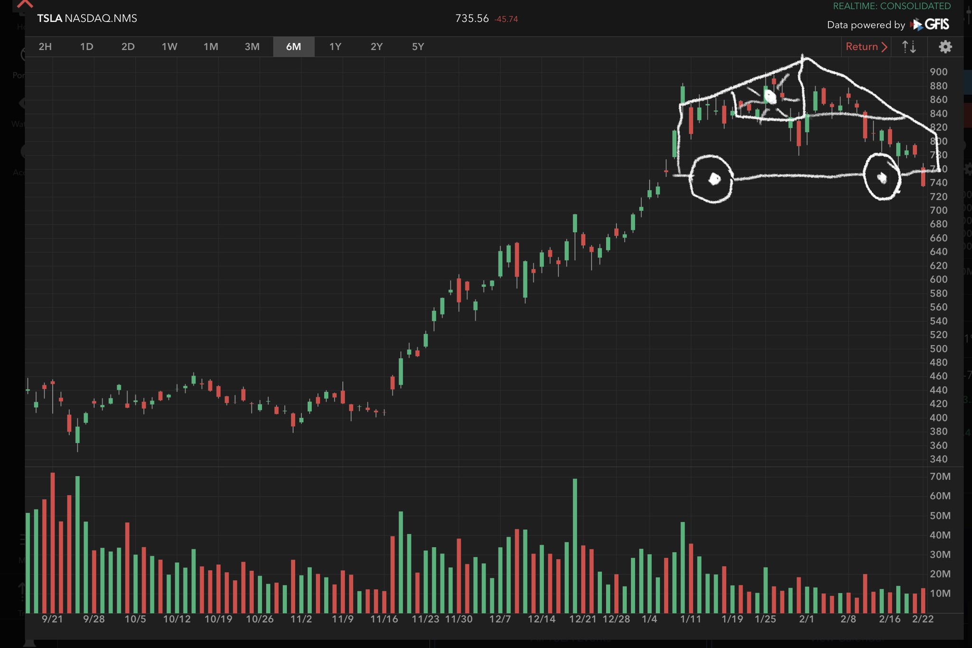This screenshot has width=972, height=648.
Task: Click the up-down arrows scale icon
Action: [909, 46]
